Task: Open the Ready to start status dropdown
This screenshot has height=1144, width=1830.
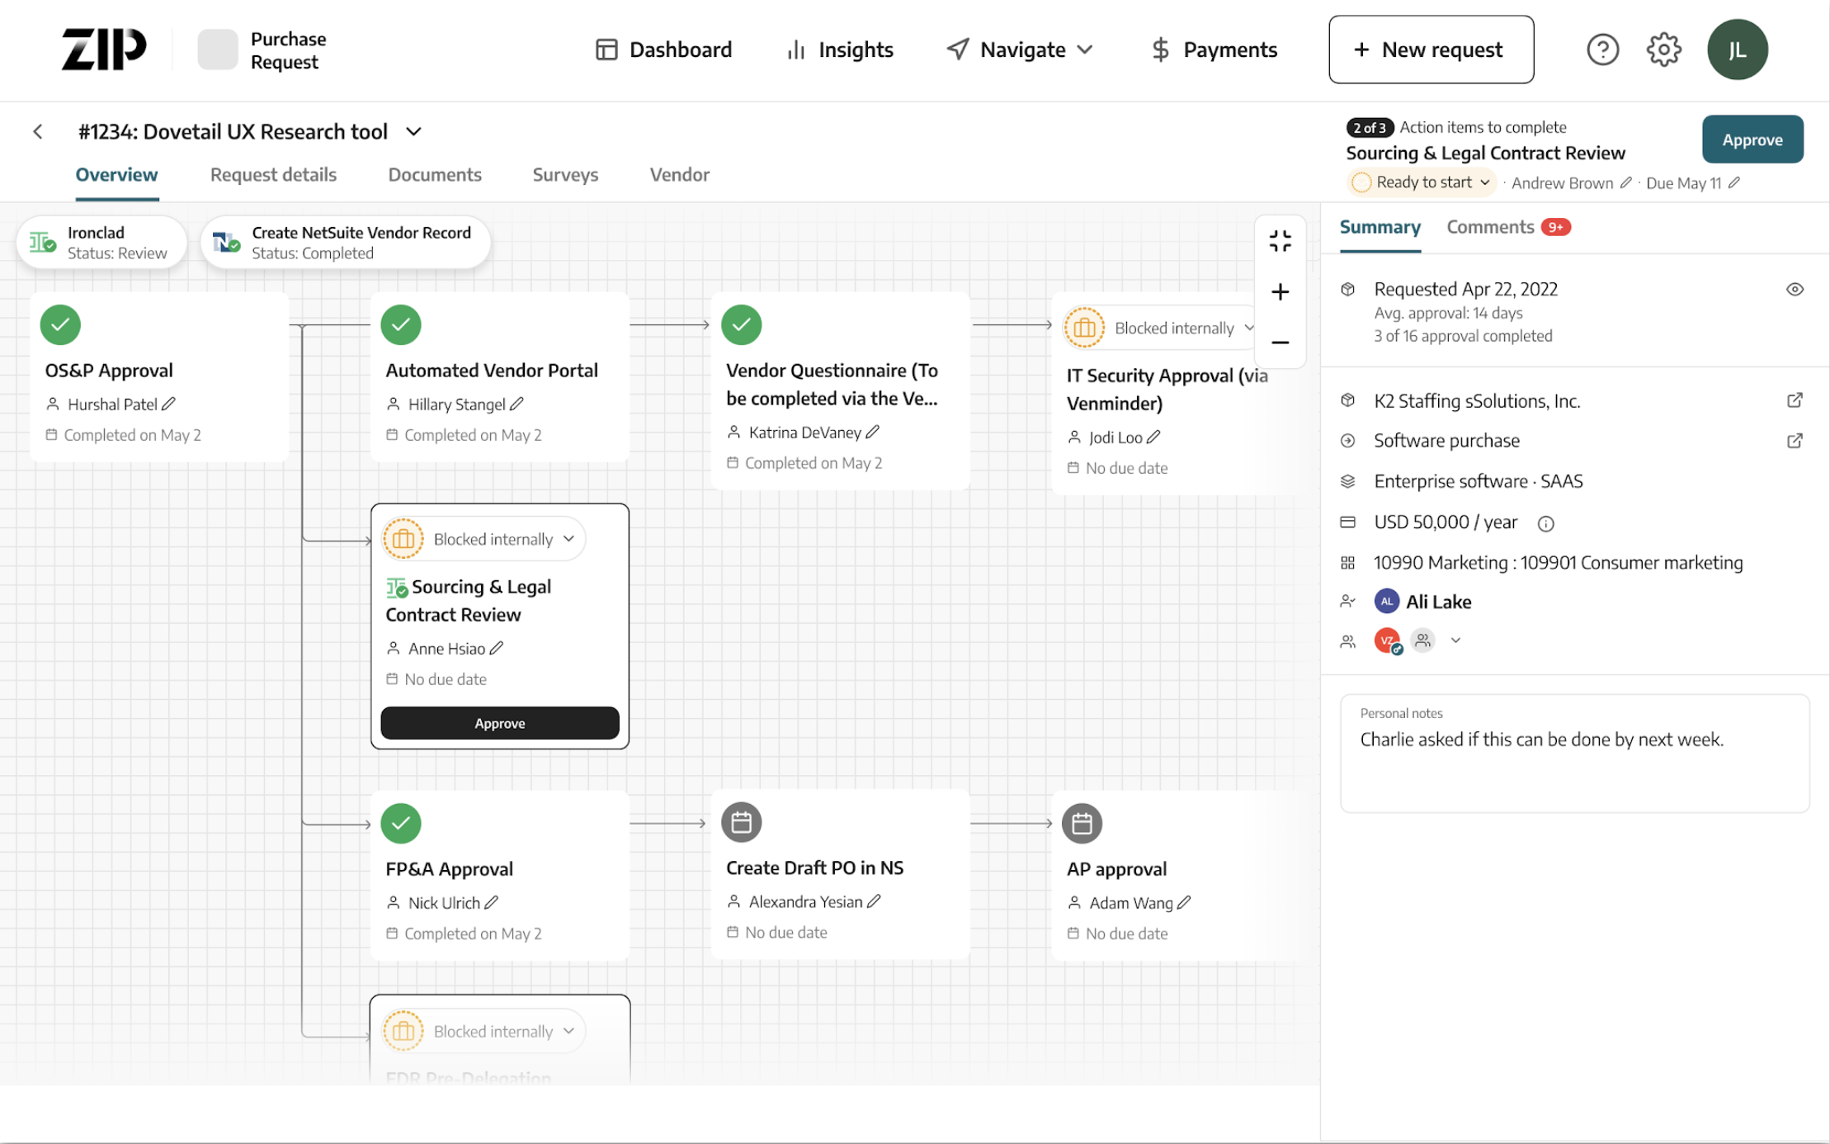Action: coord(1421,182)
